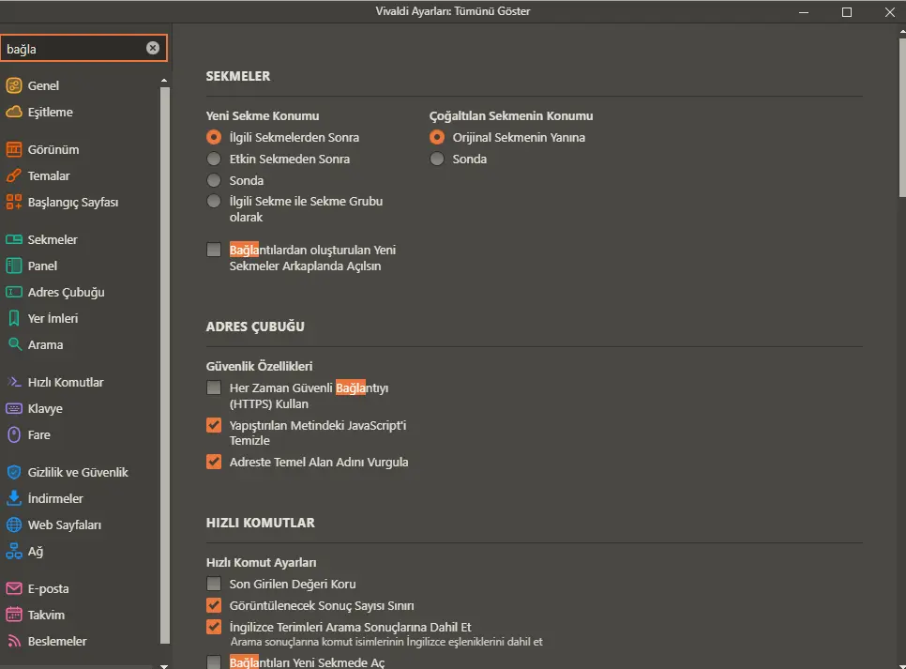Uncheck Adreste Temel Alan Adını Vurgula
This screenshot has height=669, width=906.
pos(214,462)
